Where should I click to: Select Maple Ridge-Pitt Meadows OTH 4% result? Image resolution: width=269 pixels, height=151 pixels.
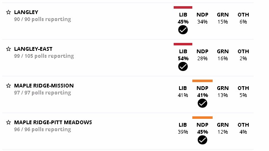(243, 132)
